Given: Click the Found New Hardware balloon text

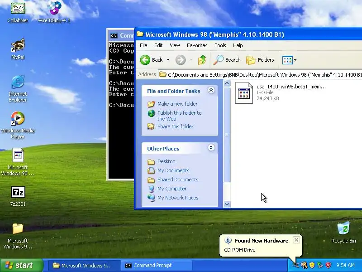Looking at the screenshot, I should click(240, 250).
